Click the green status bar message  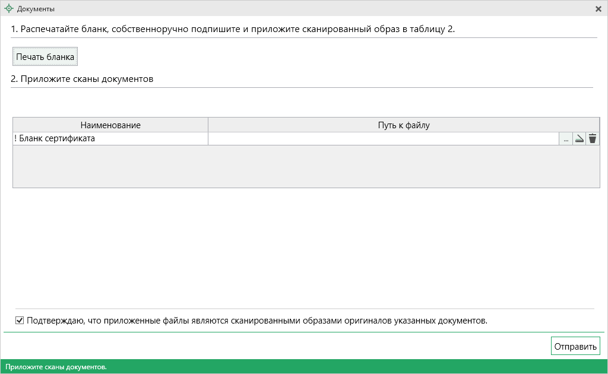[x=56, y=367]
